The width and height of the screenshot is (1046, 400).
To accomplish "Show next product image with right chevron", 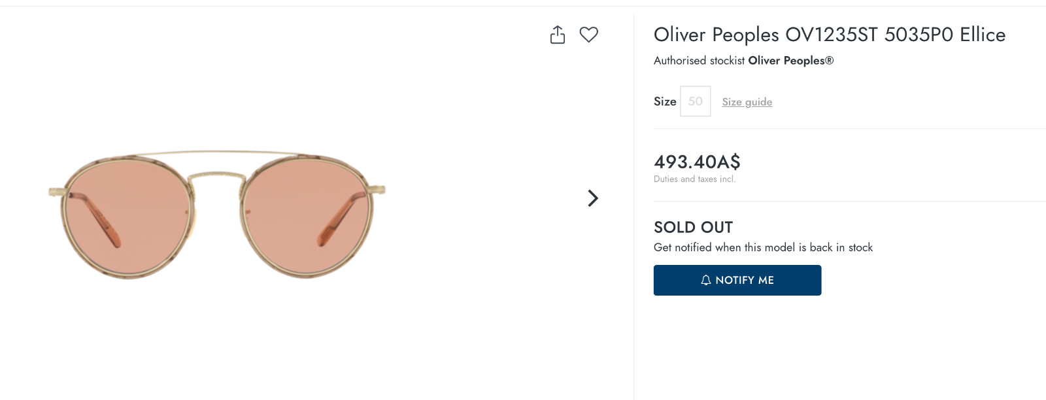I will pos(593,198).
